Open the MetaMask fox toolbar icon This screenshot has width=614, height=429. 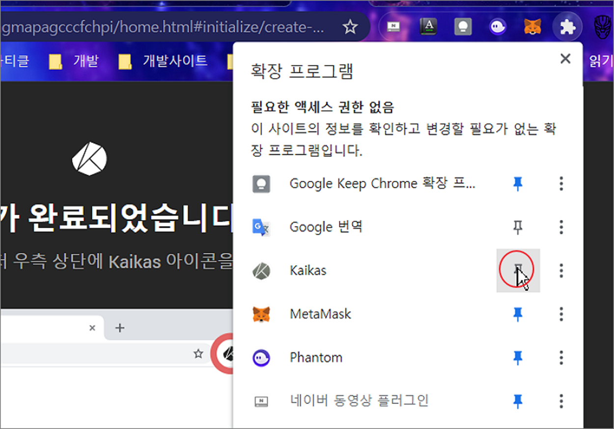point(532,27)
